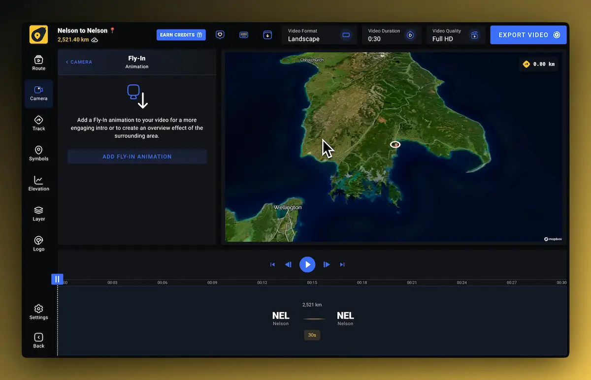
Task: Open the Video Quality Full HD selector
Action: [456, 35]
